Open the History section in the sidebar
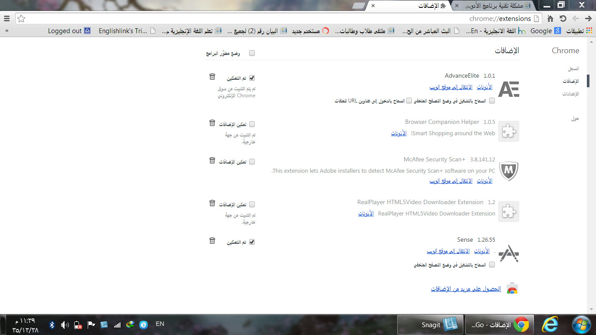Screen dimensions: 596x335 573,69
